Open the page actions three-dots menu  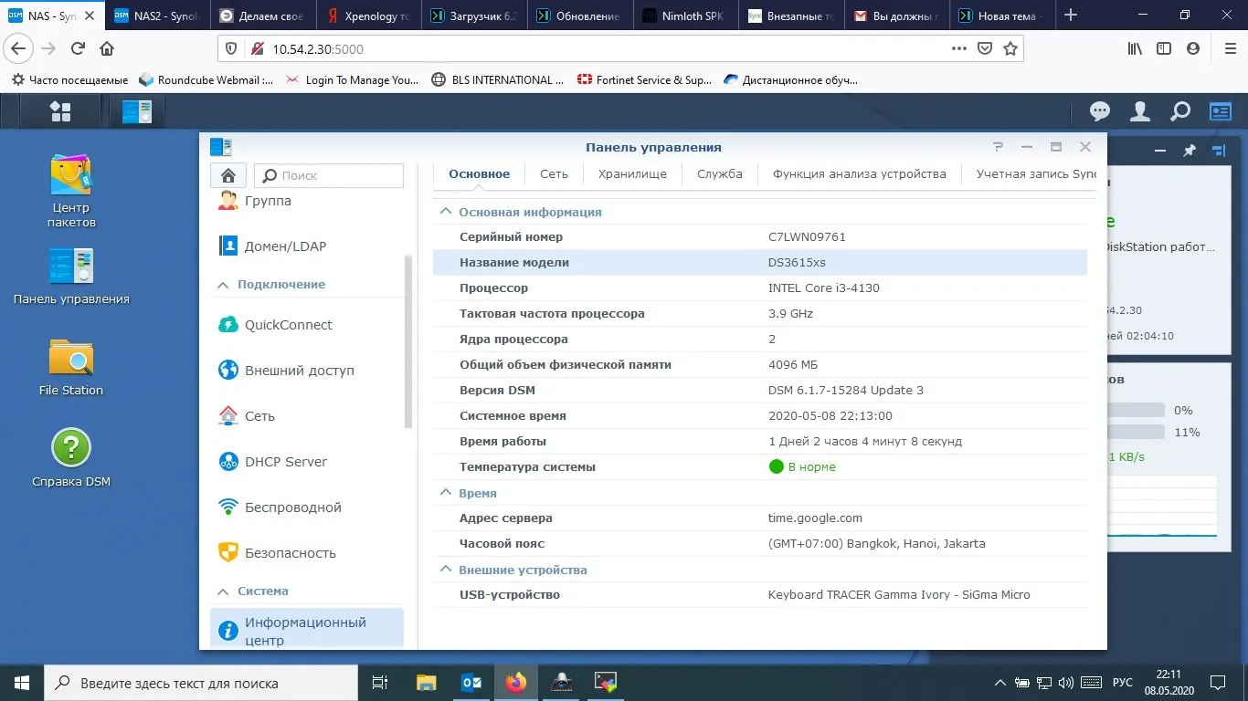tap(958, 48)
